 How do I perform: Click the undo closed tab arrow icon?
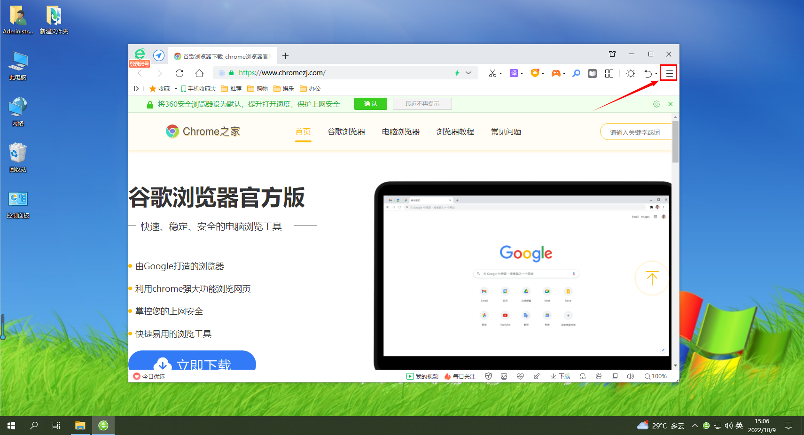tap(648, 73)
